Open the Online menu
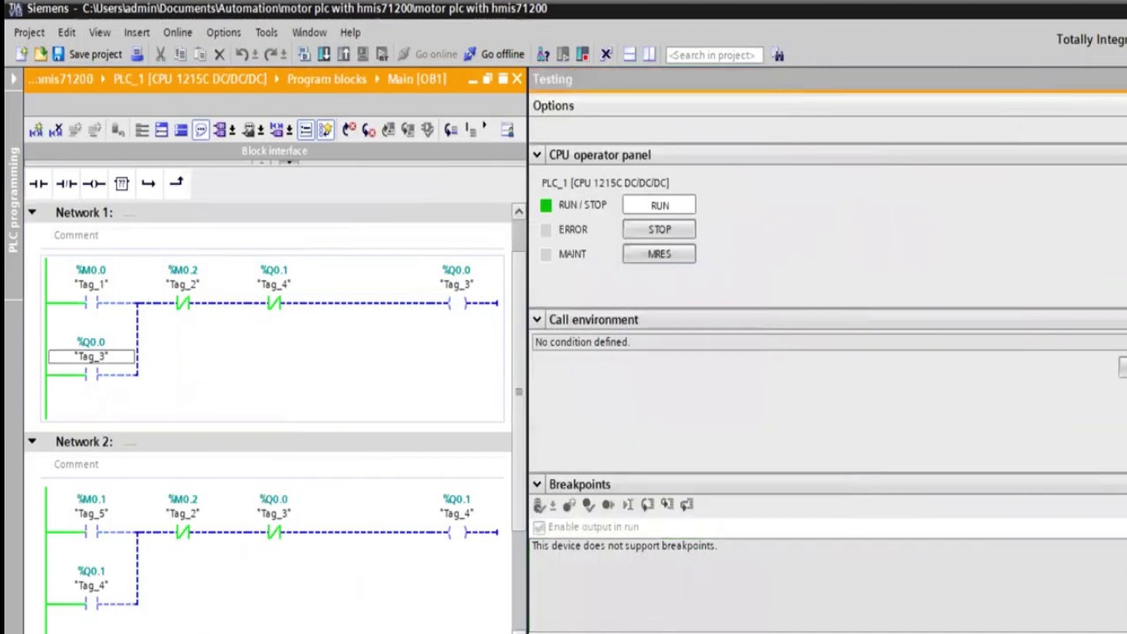The width and height of the screenshot is (1127, 634). click(x=177, y=33)
